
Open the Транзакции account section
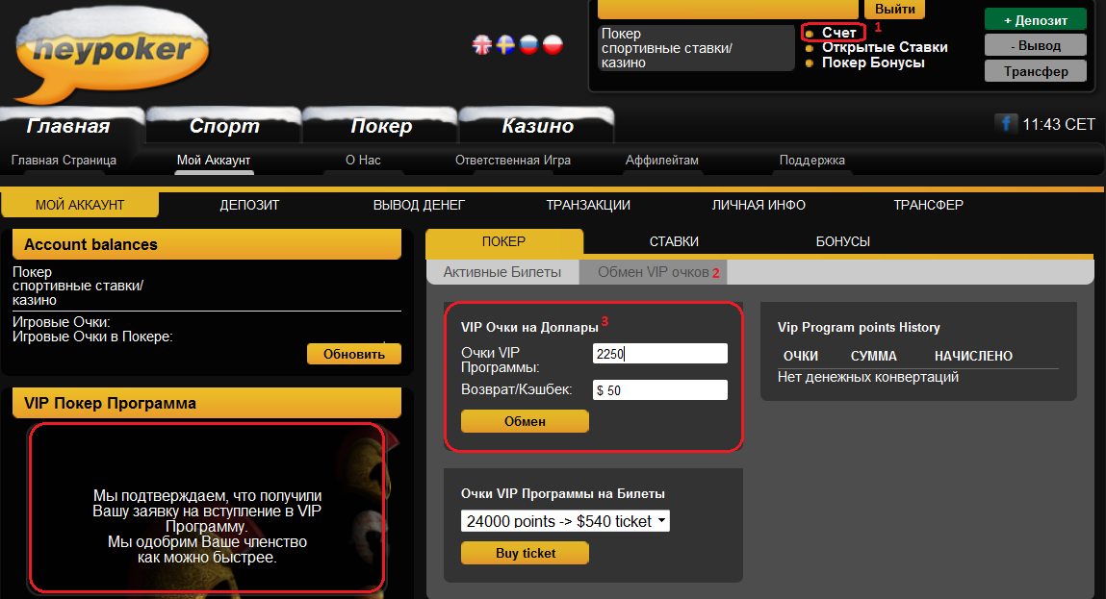click(588, 205)
